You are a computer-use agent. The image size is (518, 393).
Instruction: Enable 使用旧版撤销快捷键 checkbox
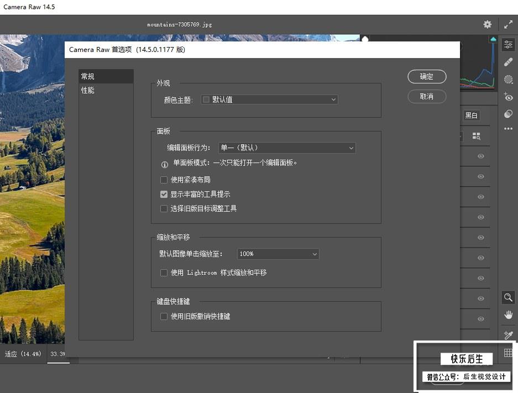click(164, 316)
